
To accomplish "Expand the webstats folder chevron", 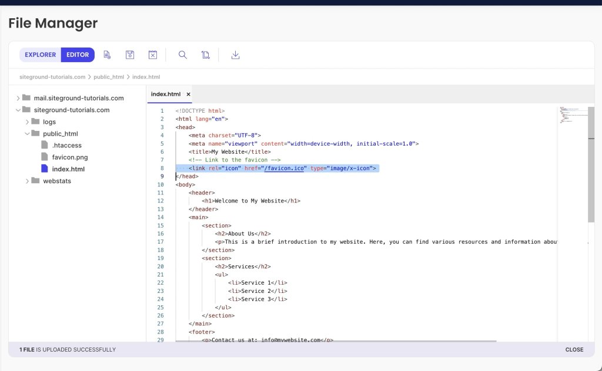I will tap(27, 181).
